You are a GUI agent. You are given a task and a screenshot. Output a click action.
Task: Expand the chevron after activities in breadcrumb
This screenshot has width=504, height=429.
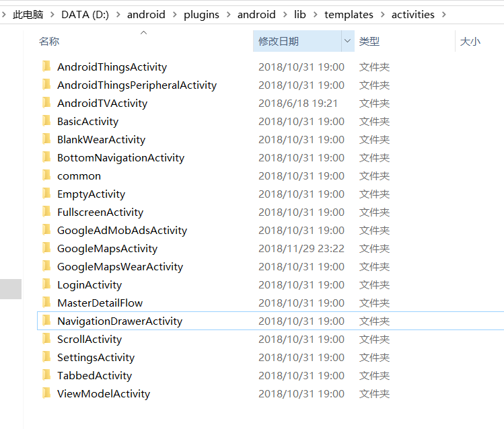click(444, 15)
